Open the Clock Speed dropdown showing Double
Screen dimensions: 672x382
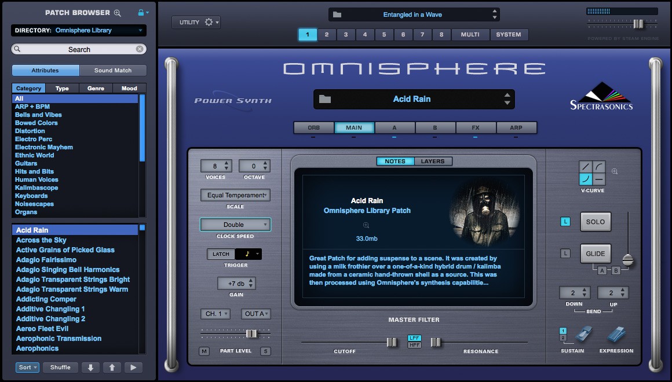click(235, 224)
